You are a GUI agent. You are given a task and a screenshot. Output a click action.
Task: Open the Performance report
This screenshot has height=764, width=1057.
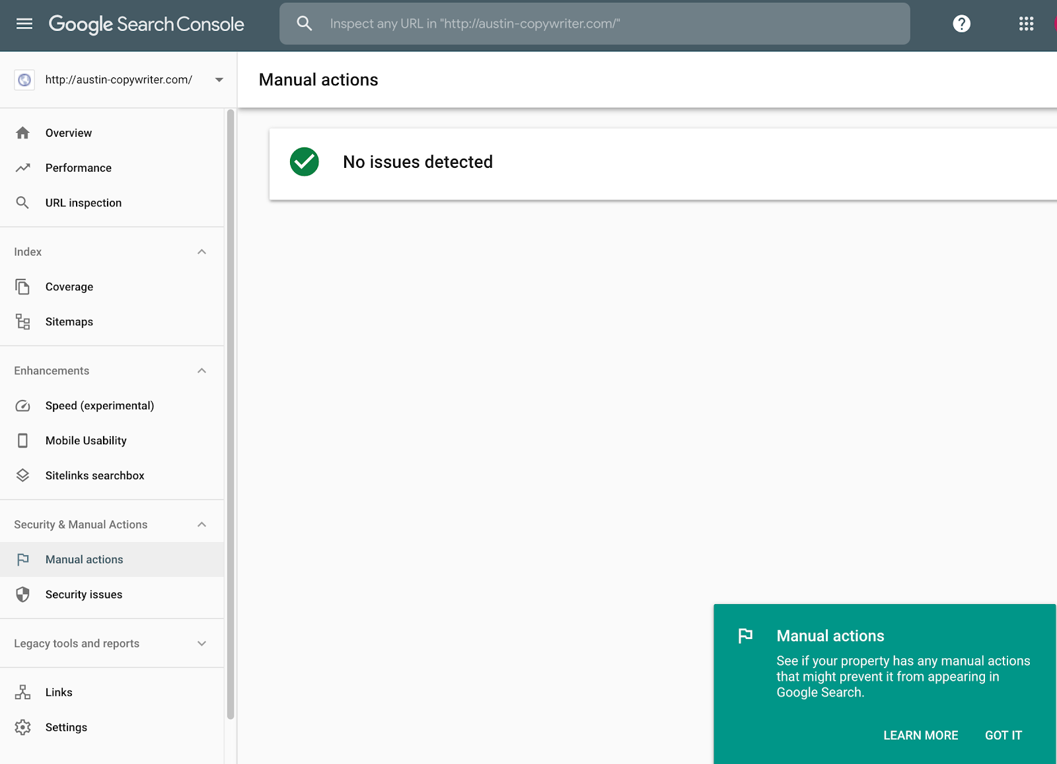pos(112,168)
